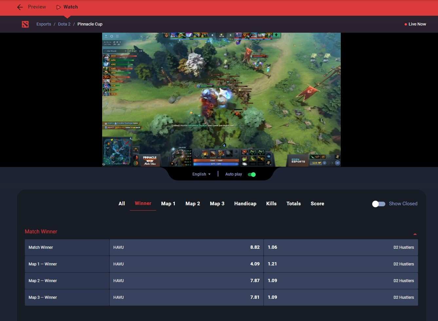Viewport: 438px width, 321px height.
Task: Click the Match Winner section heading
Action: [41, 231]
